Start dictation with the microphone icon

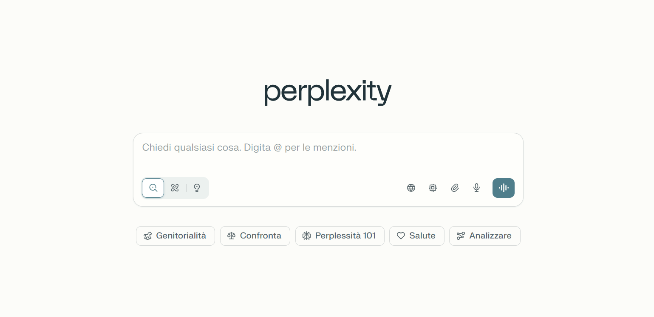pos(476,188)
